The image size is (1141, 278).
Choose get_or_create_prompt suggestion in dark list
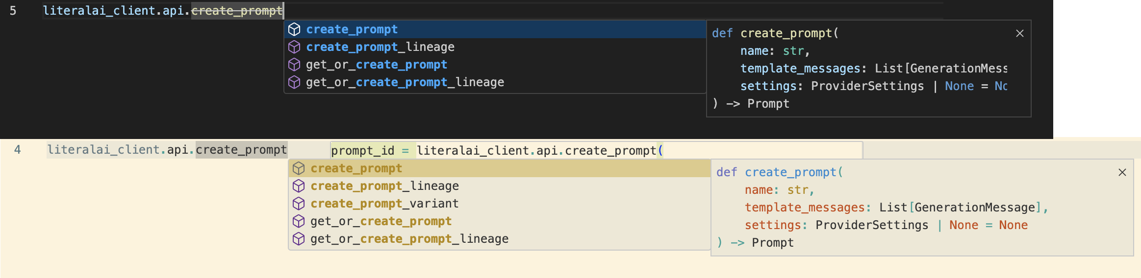pyautogui.click(x=377, y=65)
